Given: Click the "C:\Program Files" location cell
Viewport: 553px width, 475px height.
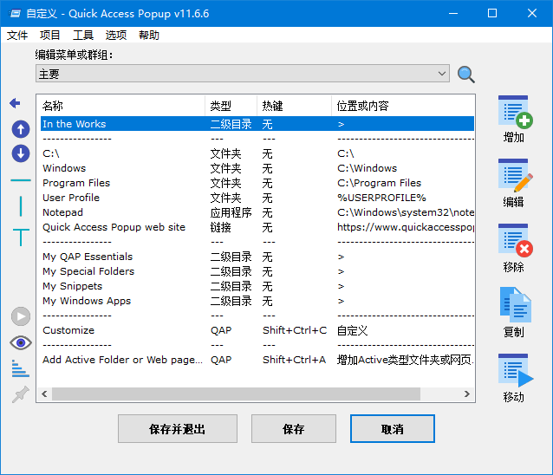Looking at the screenshot, I should tap(379, 183).
